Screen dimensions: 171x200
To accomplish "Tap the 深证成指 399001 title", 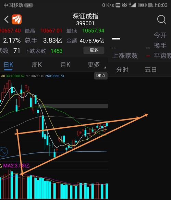I will pos(85,20).
